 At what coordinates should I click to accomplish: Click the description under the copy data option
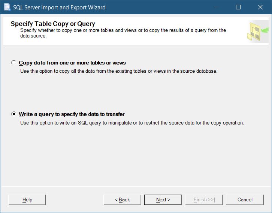(x=118, y=71)
